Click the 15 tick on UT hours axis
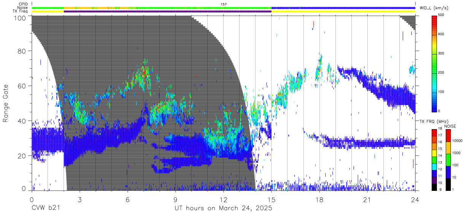 pos(272,199)
